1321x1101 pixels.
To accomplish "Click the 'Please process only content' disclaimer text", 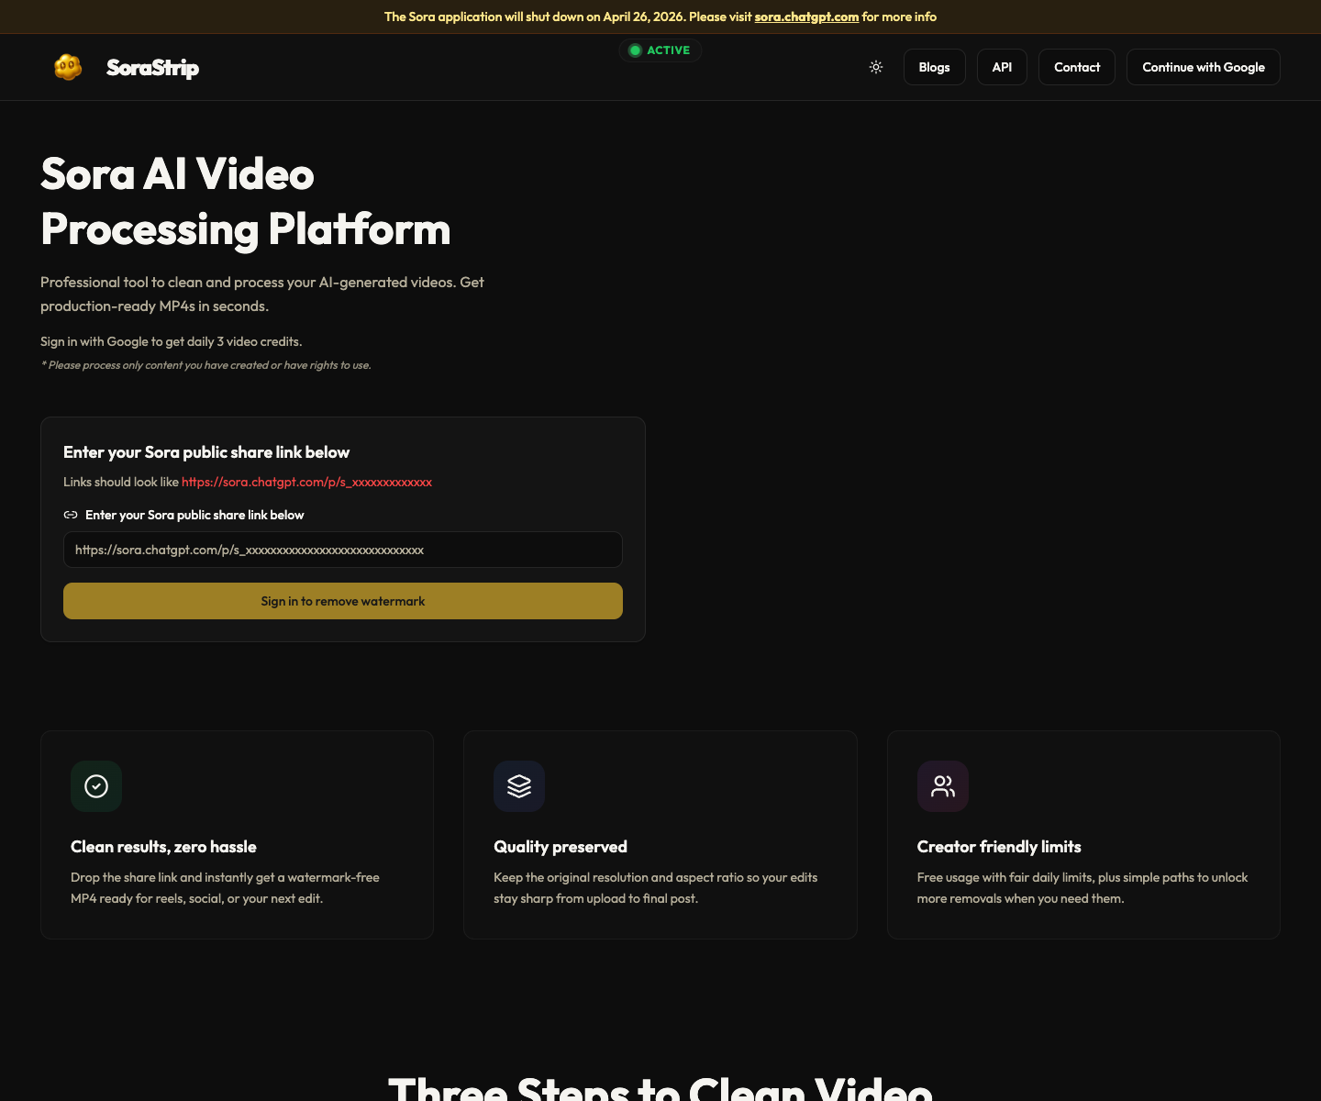I will pyautogui.click(x=206, y=365).
